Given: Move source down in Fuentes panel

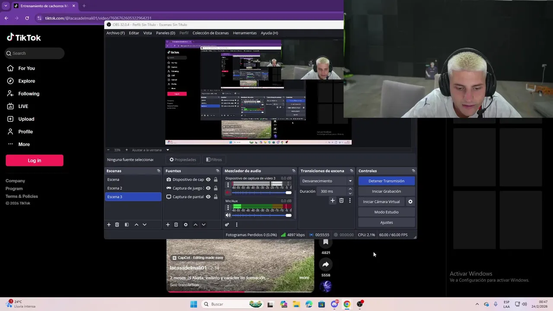Looking at the screenshot, I should click(203, 225).
